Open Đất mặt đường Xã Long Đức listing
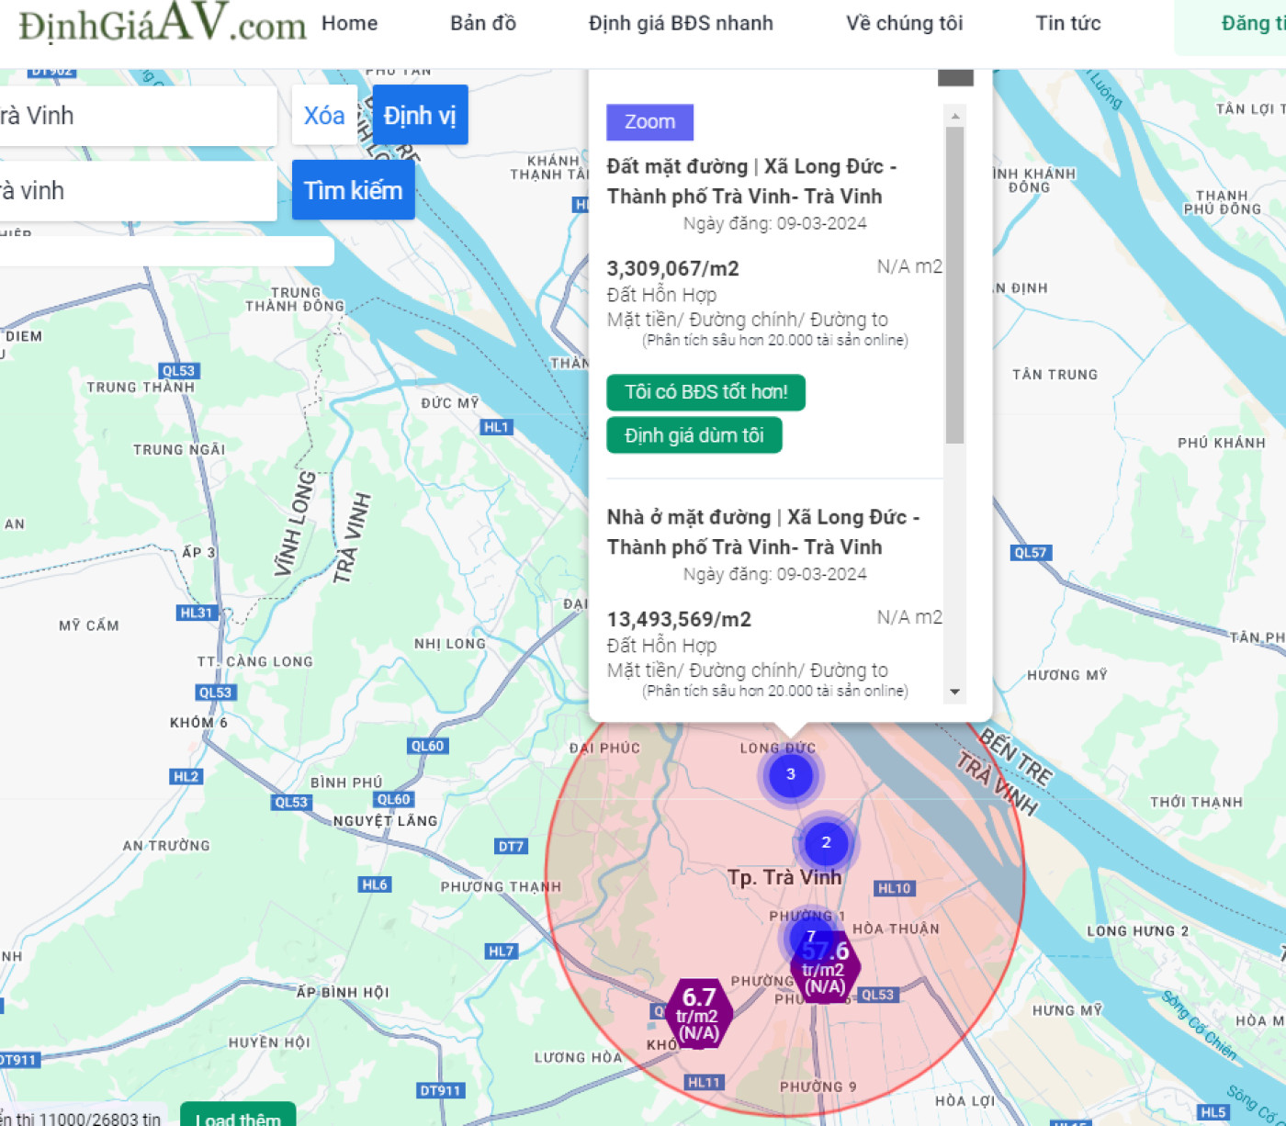The image size is (1286, 1126). point(751,181)
